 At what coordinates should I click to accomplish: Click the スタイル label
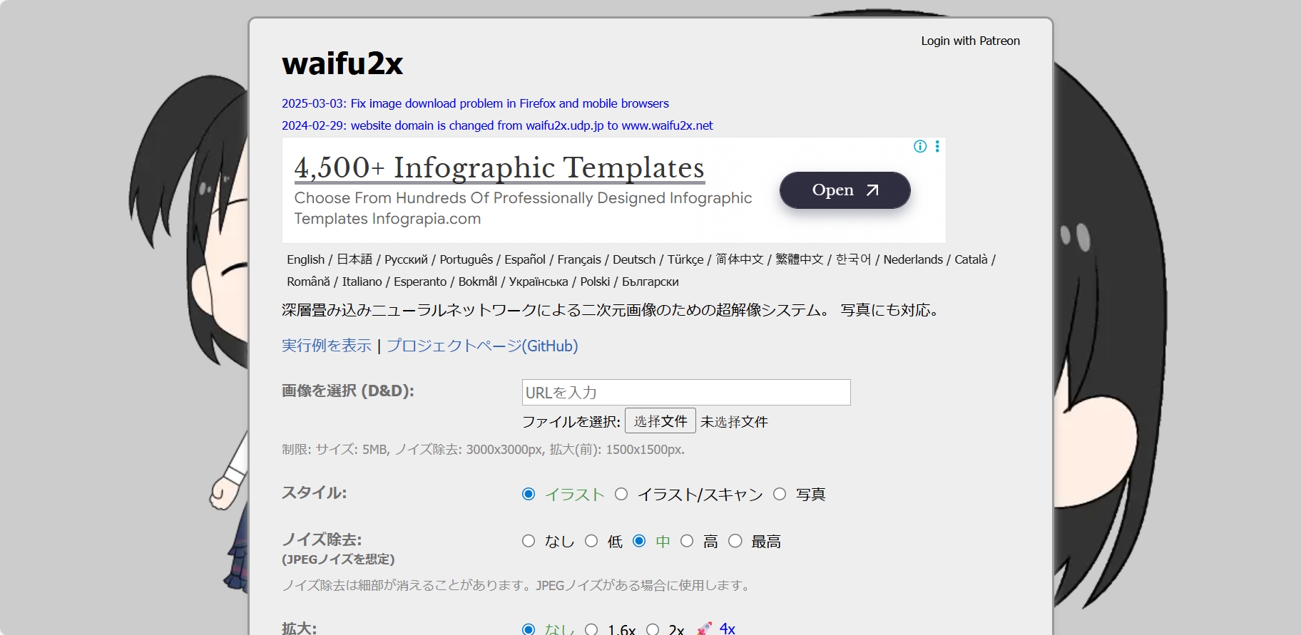(315, 492)
